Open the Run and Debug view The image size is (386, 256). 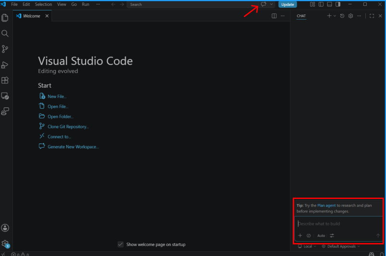click(5, 65)
